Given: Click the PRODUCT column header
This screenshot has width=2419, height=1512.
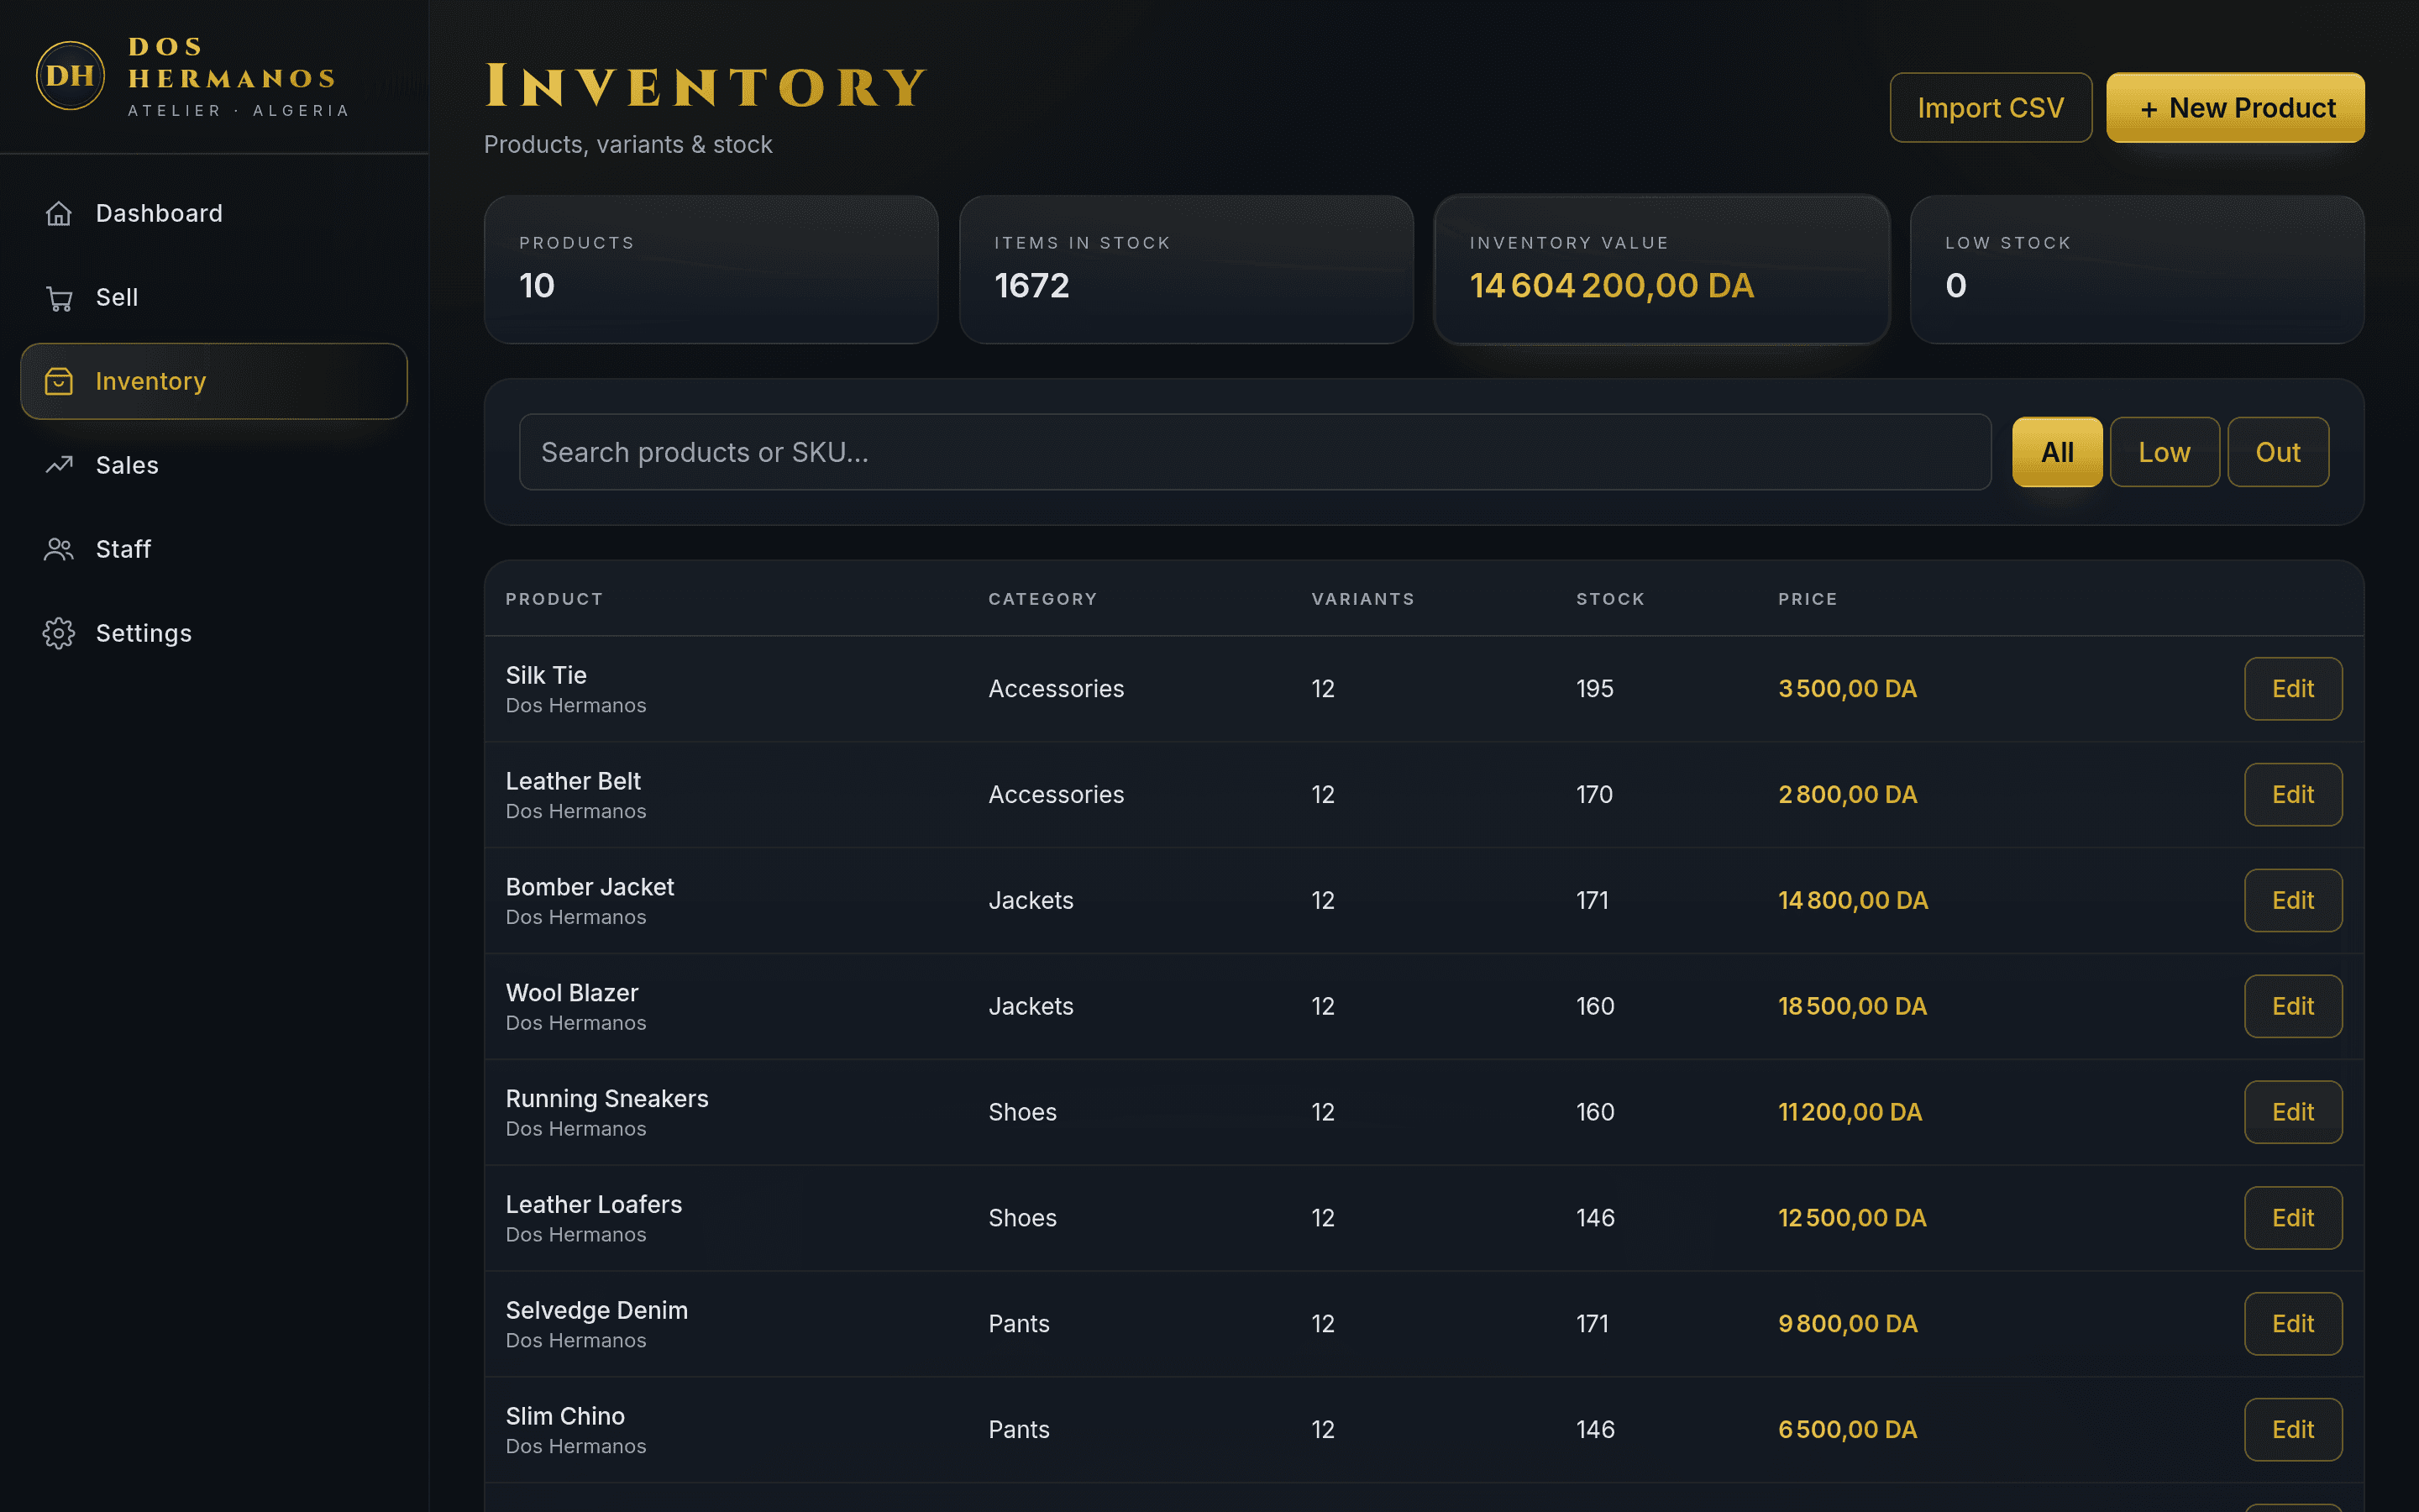Looking at the screenshot, I should 554,599.
